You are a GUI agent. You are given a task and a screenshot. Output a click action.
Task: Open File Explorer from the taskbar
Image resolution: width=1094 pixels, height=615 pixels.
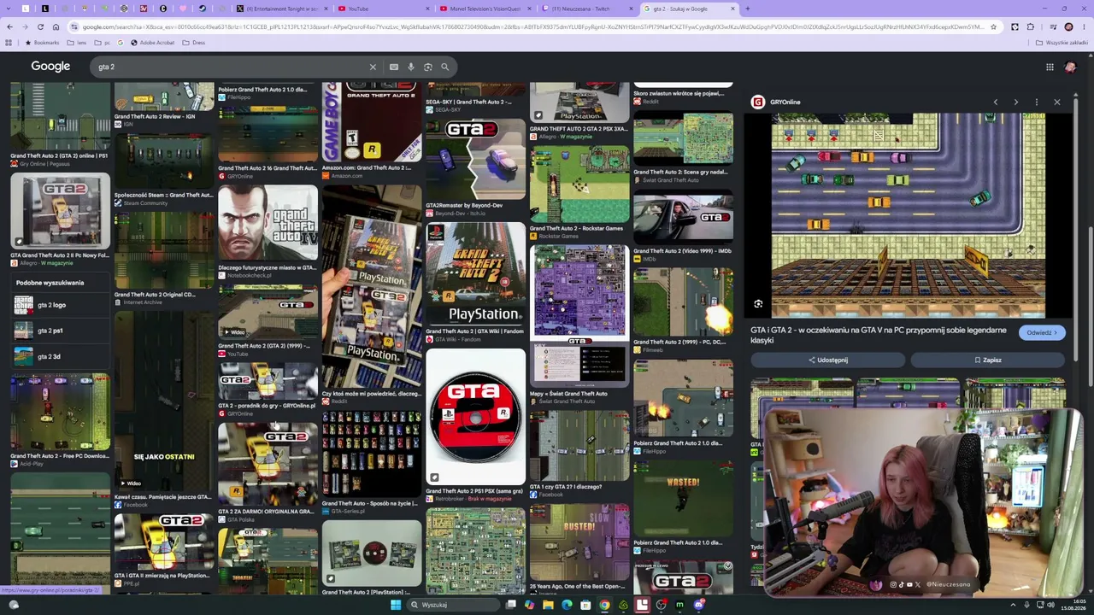(x=548, y=605)
